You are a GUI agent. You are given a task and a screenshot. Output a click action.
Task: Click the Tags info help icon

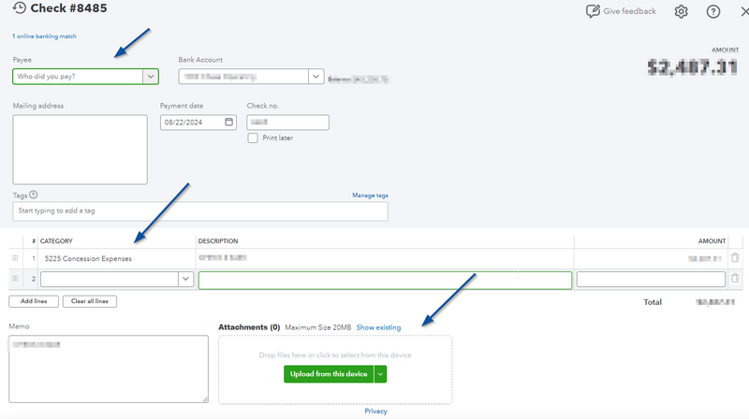34,195
